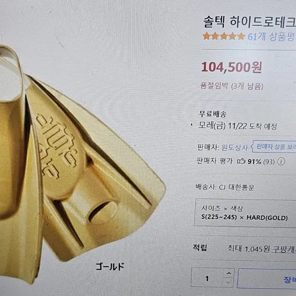Viewport: 296px width, 296px height.
Task: Click the 장바구니 add-to-cart button
Action: 266,278
